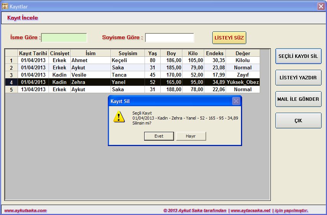327x215 pixels.
Task: Click SEÇİLİ KAYDI SİL button
Action: 298,56
